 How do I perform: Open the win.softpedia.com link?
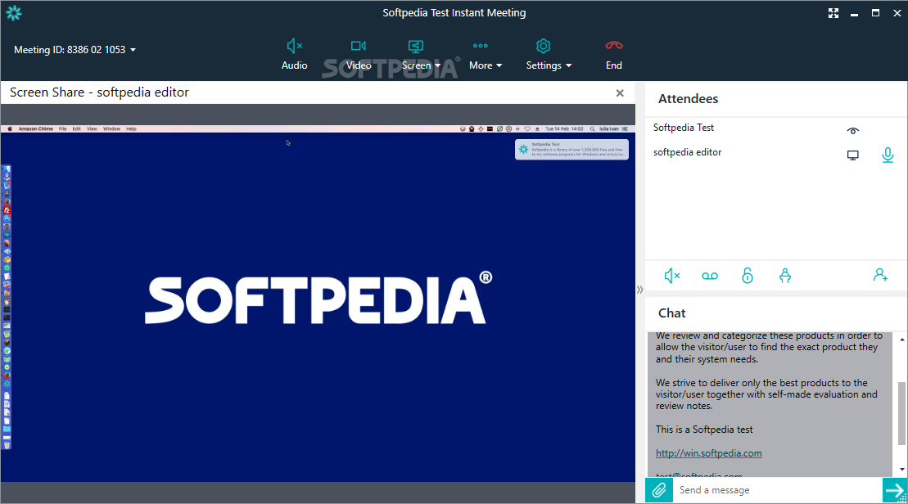pyautogui.click(x=709, y=453)
